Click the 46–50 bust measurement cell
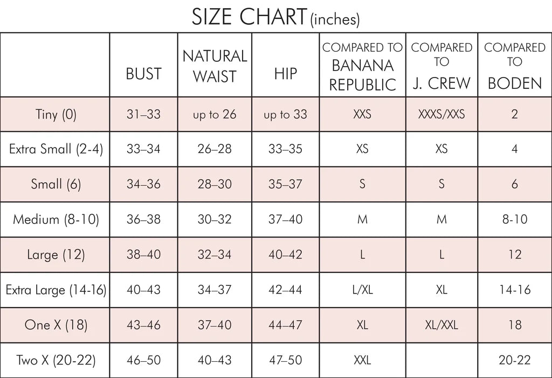Image resolution: width=552 pixels, height=378 pixels. click(143, 360)
